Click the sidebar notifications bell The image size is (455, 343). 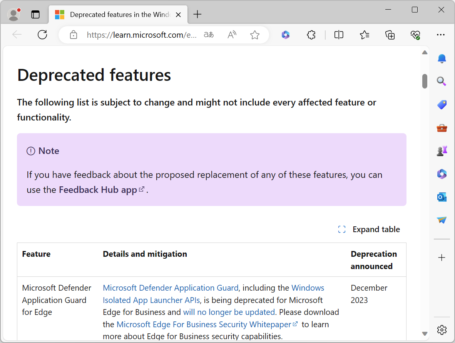442,59
